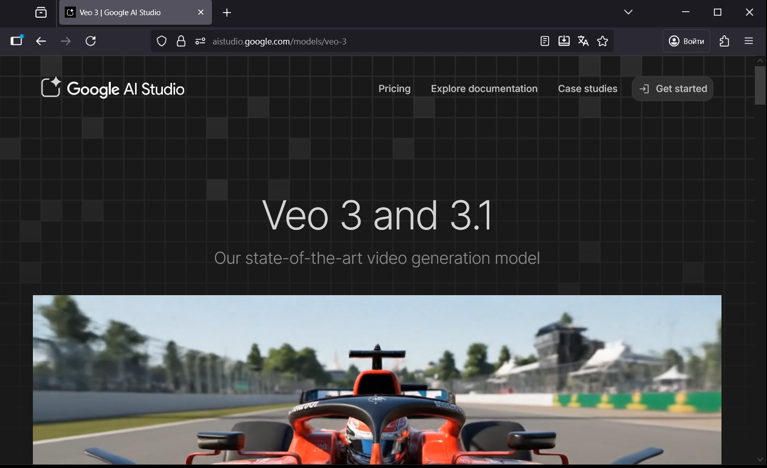Go back to the previous page
Image resolution: width=767 pixels, height=468 pixels.
[41, 41]
